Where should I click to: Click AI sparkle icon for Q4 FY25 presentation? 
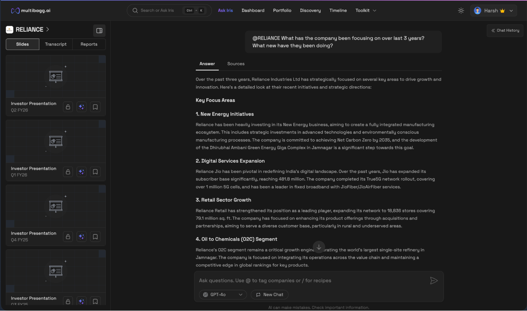81,237
